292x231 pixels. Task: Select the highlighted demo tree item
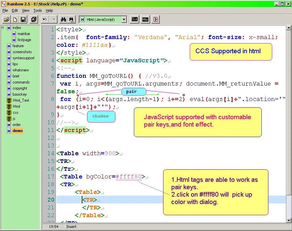tap(17, 131)
